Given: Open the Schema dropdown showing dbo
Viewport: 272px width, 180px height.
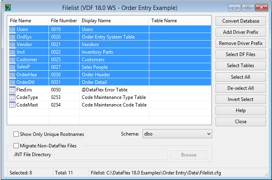Looking at the screenshot, I should [177, 134].
